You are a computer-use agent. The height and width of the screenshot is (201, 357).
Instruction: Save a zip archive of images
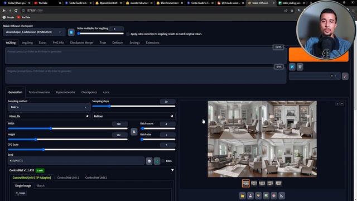[258, 195]
